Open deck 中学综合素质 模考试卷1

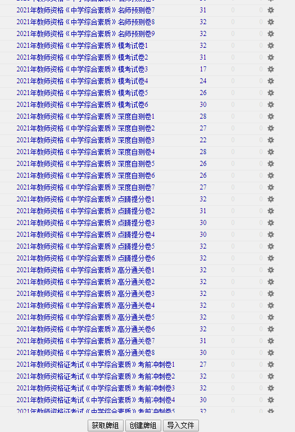pos(82,46)
